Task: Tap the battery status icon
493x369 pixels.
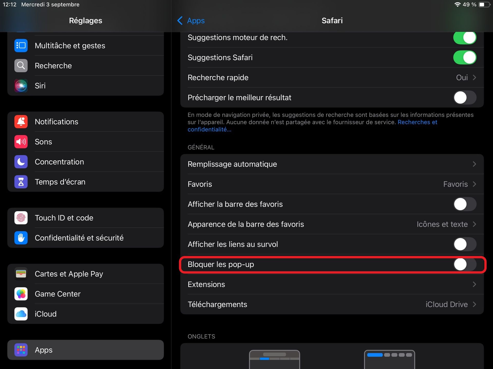Action: tap(485, 5)
